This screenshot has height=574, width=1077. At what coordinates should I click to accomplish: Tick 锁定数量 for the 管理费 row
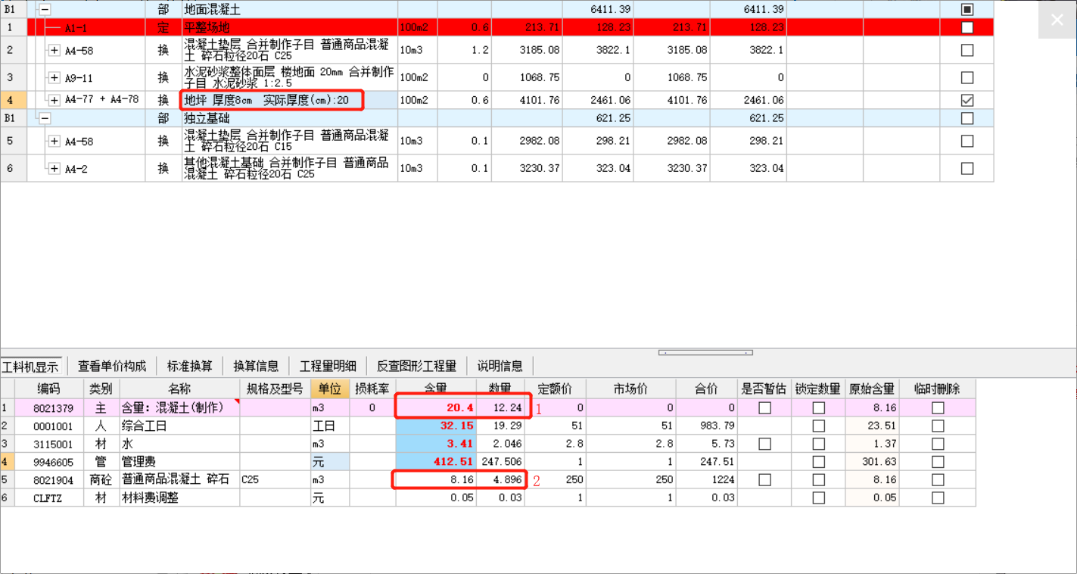(x=818, y=462)
